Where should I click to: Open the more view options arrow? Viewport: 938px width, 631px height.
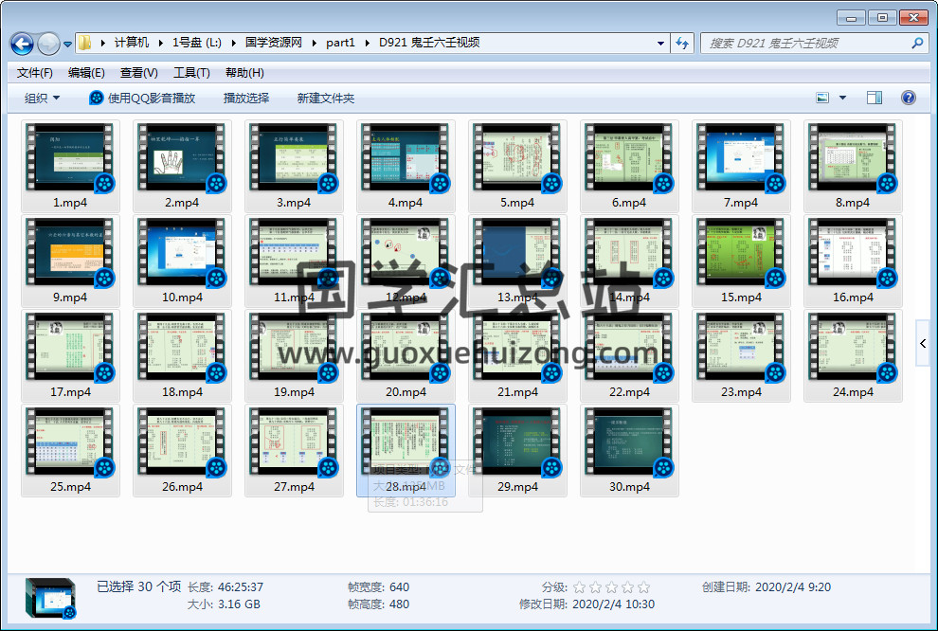(843, 98)
